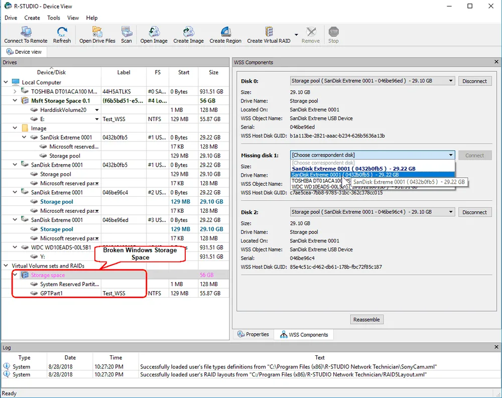The image size is (502, 398).
Task: Click Create Virtual RAID icon
Action: click(x=269, y=35)
